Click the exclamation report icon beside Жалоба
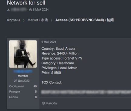Image resolution: width=131 pixels, height=111 pixels. pos(43,103)
